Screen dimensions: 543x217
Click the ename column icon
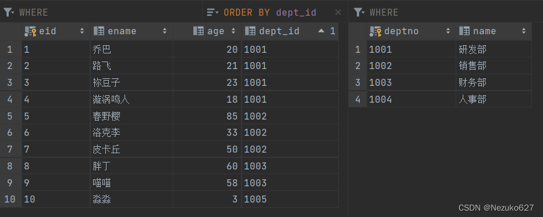click(x=99, y=31)
